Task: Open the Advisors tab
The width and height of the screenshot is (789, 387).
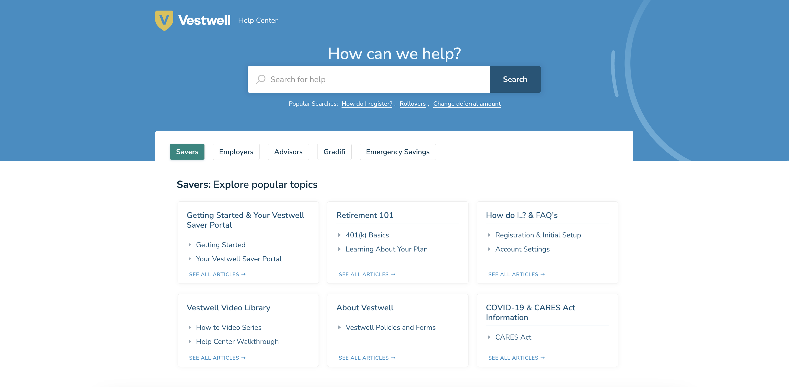Action: 288,152
